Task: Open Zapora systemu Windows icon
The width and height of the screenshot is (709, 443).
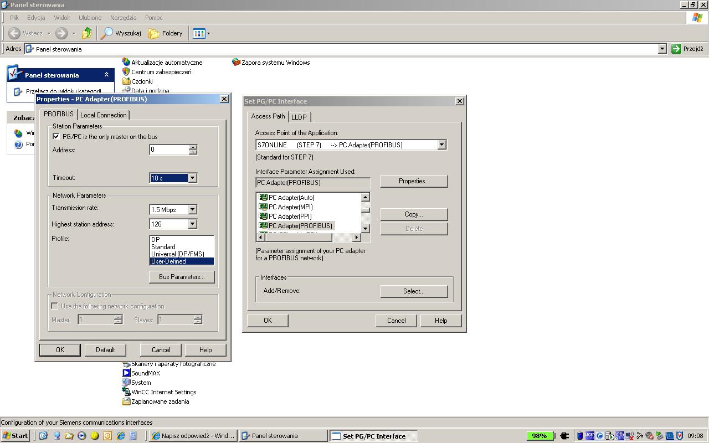Action: (x=236, y=63)
